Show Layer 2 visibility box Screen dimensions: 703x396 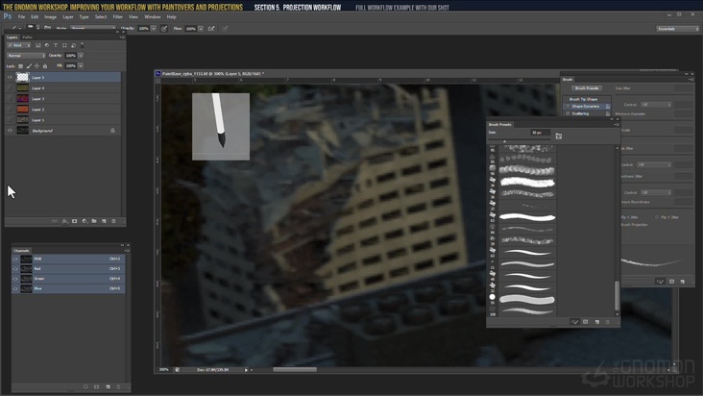[10, 110]
